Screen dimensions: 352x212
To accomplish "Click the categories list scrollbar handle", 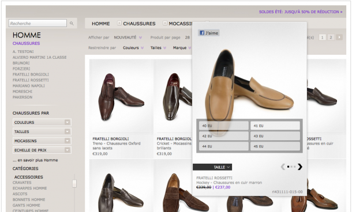I will 74,184.
